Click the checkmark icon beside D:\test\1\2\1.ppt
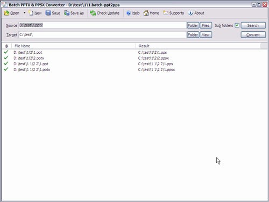 pyautogui.click(x=6, y=52)
